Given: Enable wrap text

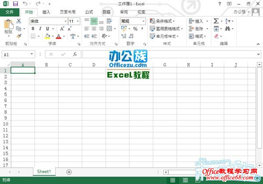Looking at the screenshot, I should (109, 21).
